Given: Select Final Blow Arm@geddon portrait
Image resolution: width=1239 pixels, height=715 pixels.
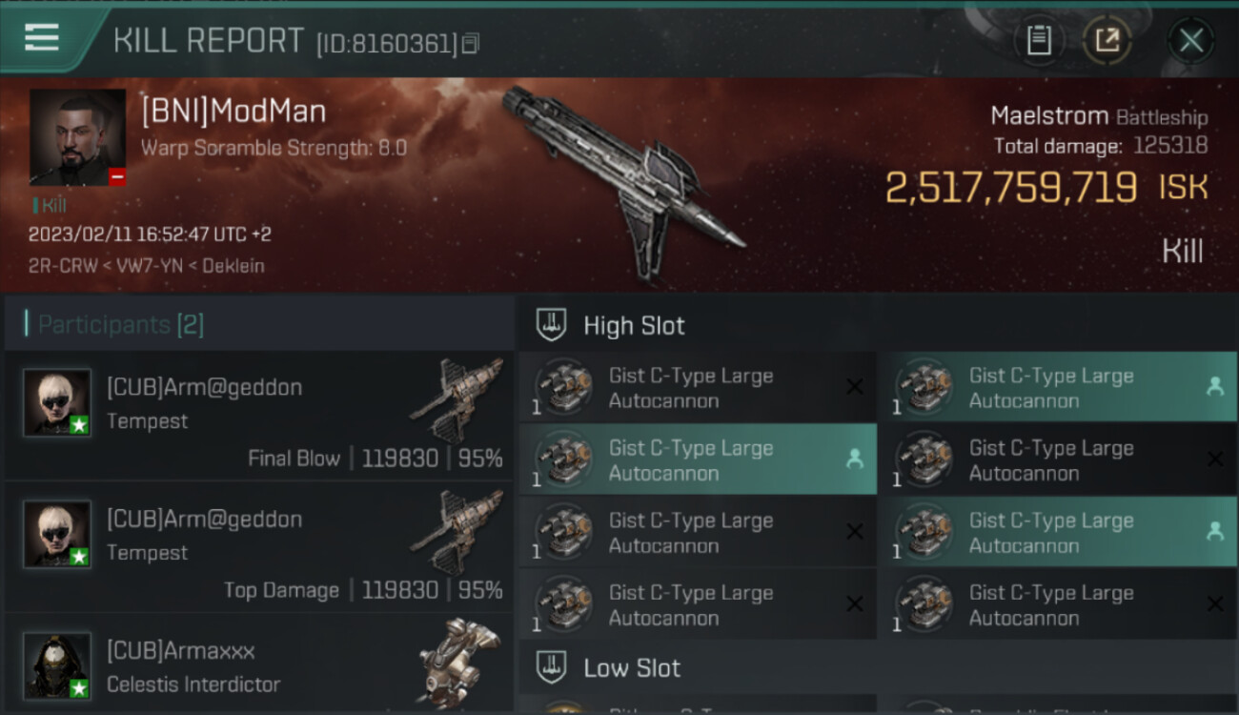Looking at the screenshot, I should 57,402.
